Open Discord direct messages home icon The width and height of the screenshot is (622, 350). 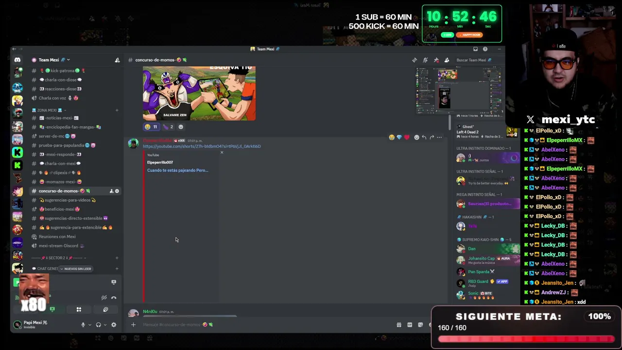[17, 60]
